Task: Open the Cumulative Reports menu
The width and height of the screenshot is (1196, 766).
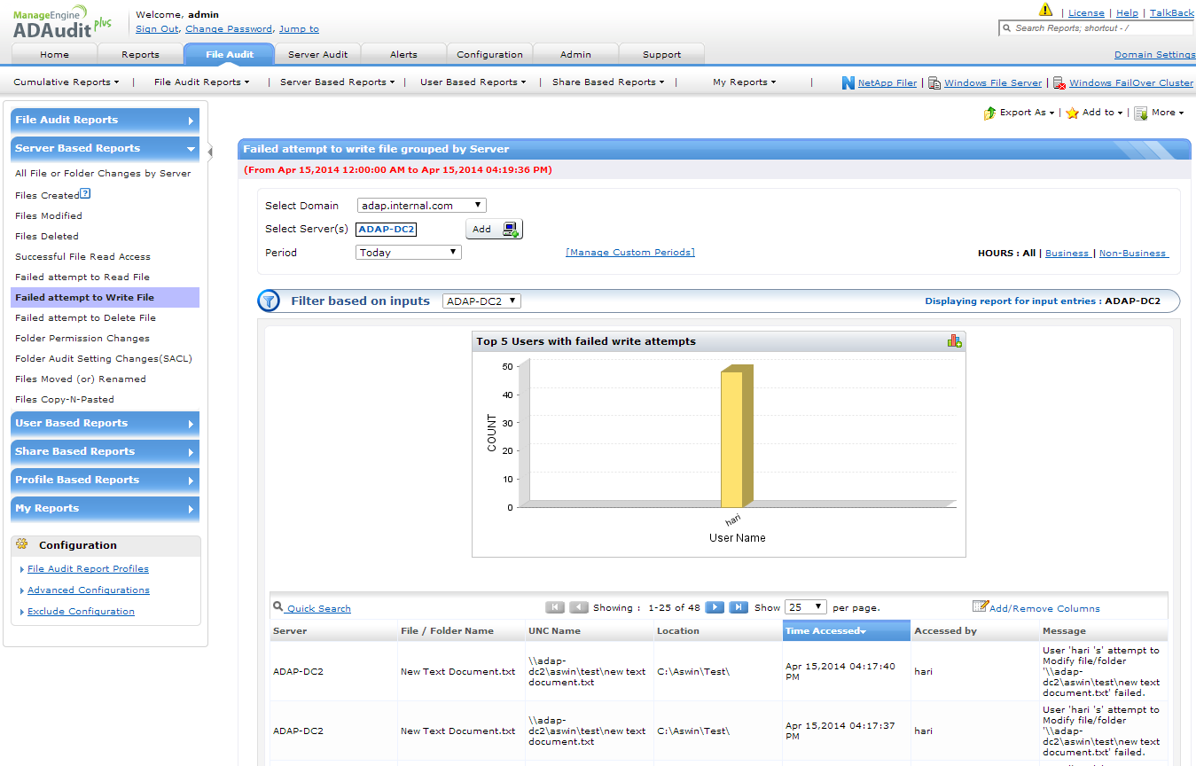Action: coord(66,82)
